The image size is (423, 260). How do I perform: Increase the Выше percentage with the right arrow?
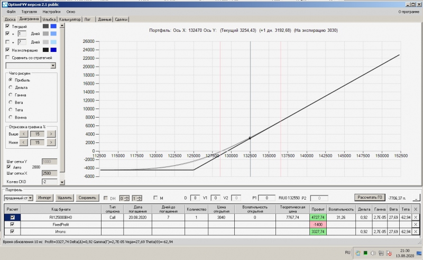[x=51, y=134]
